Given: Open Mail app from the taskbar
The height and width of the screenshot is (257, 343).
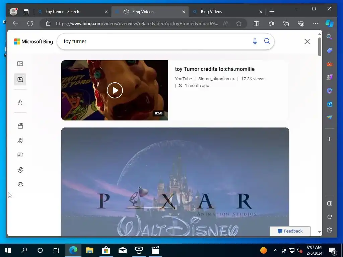Looking at the screenshot, I should [123, 250].
